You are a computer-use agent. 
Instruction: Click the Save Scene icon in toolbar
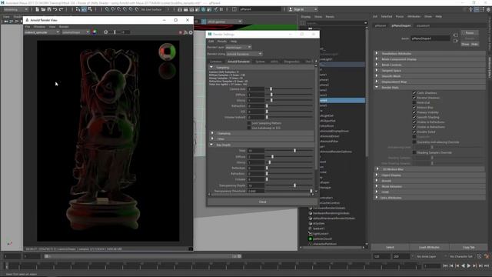pos(49,9)
